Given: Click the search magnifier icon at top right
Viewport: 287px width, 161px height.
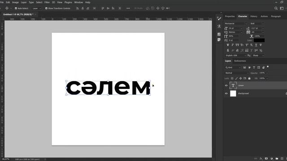Looking at the screenshot, I should (x=276, y=8).
